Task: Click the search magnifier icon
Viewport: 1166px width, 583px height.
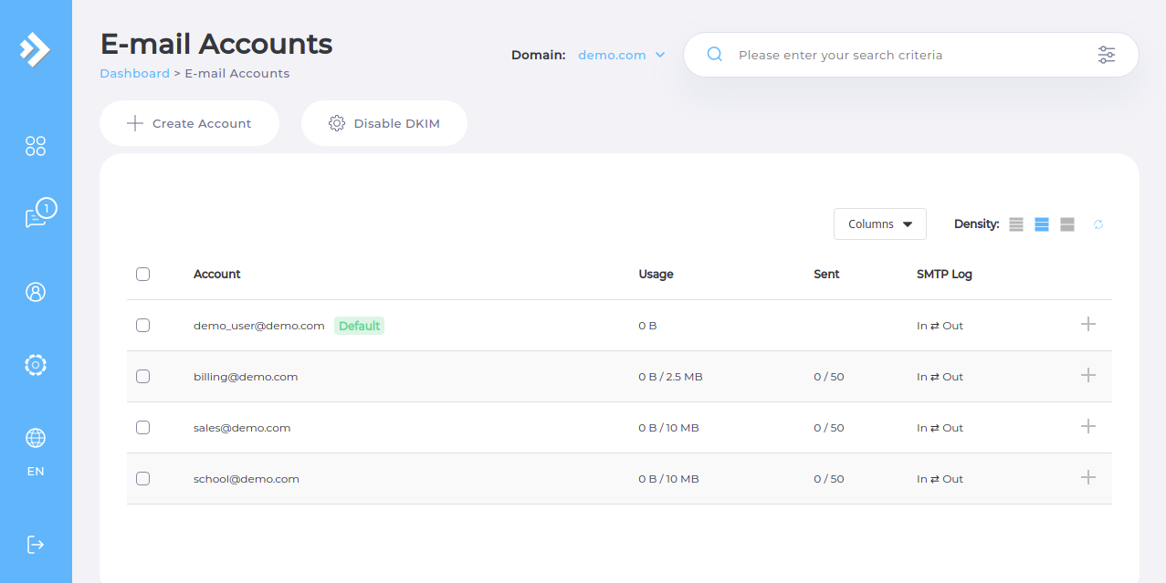Action: (715, 55)
